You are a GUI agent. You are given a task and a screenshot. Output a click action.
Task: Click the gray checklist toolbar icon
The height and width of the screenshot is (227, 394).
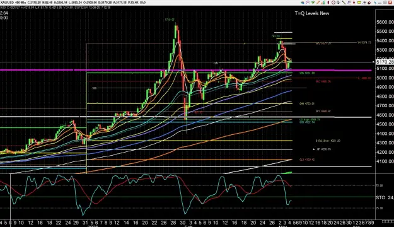point(339,3)
